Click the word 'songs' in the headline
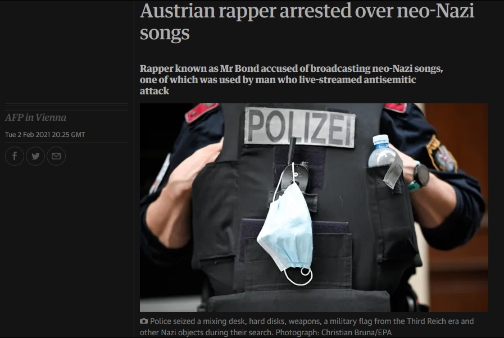Viewport: 504px width, 338px height. click(x=165, y=33)
